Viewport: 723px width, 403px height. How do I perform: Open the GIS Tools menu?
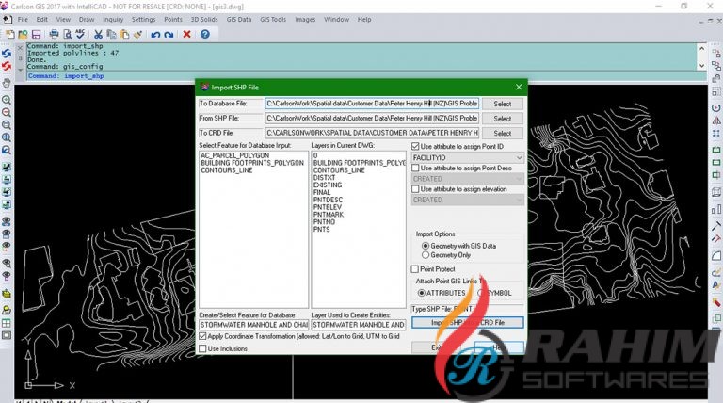273,20
